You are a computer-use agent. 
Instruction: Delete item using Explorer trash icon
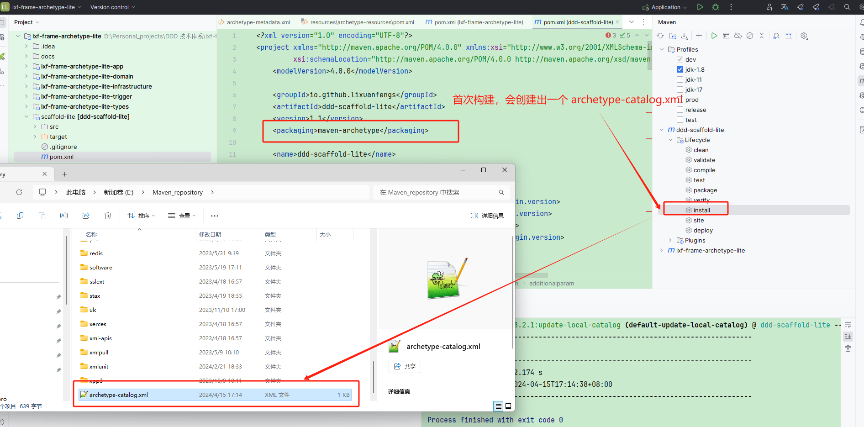click(108, 216)
